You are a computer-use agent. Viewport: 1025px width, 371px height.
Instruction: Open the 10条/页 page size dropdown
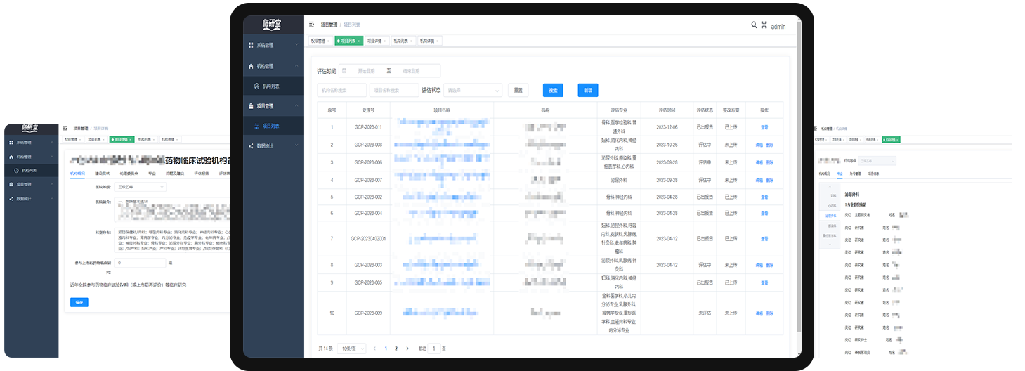[x=351, y=349]
